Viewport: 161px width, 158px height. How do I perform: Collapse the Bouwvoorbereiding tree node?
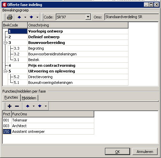coord(5,43)
